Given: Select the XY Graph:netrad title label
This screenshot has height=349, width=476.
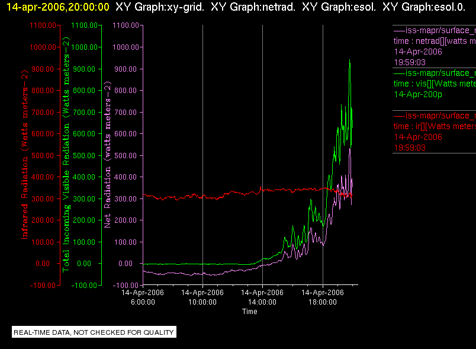Looking at the screenshot, I should point(253,7).
